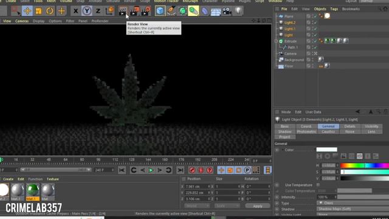
Task: Toggle the Z axis lock
Action: point(98,11)
